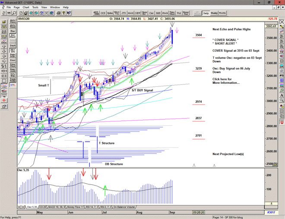Image resolution: width=285 pixels, height=219 pixels.
Task: Switch chart to Daily timeframe
Action: [206, 13]
